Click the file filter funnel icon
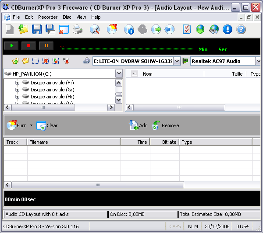This screenshot has height=233, width=263. click(x=66, y=61)
